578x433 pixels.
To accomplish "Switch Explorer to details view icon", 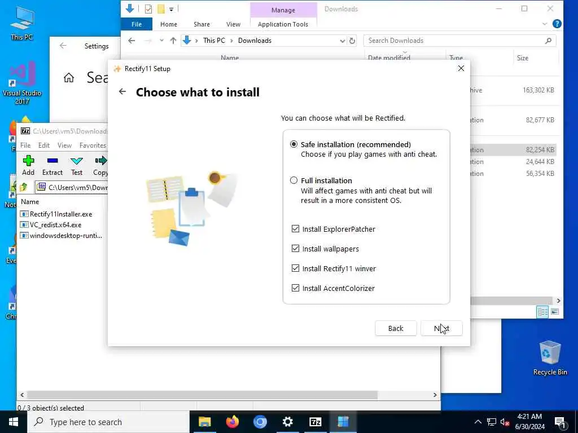I will [x=542, y=312].
